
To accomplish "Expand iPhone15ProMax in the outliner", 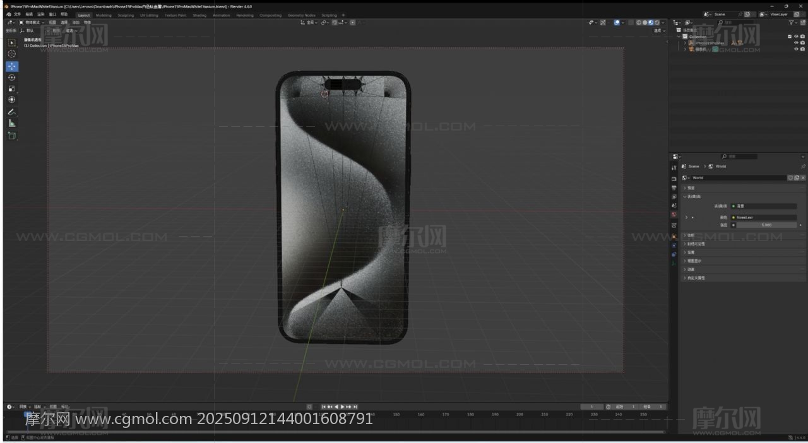I will click(685, 43).
